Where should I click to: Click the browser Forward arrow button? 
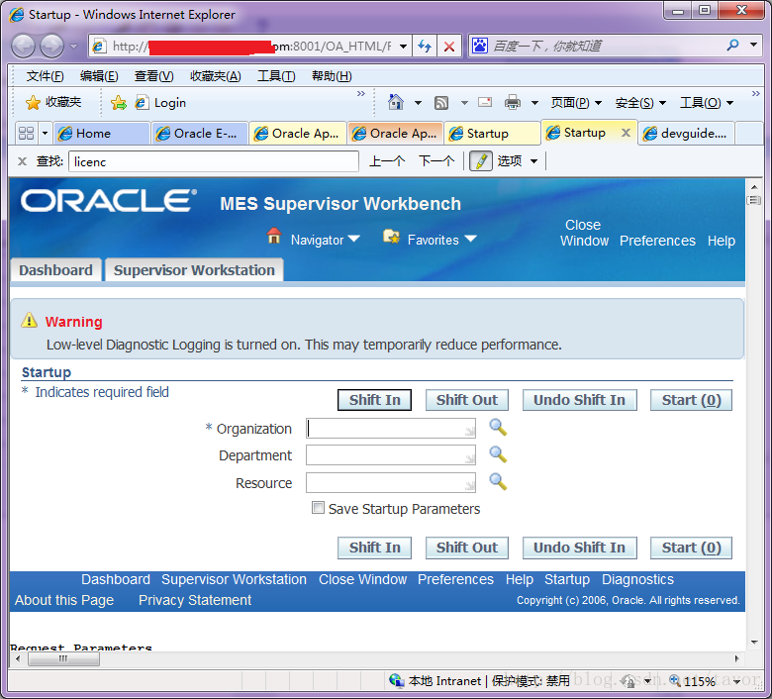(51, 47)
